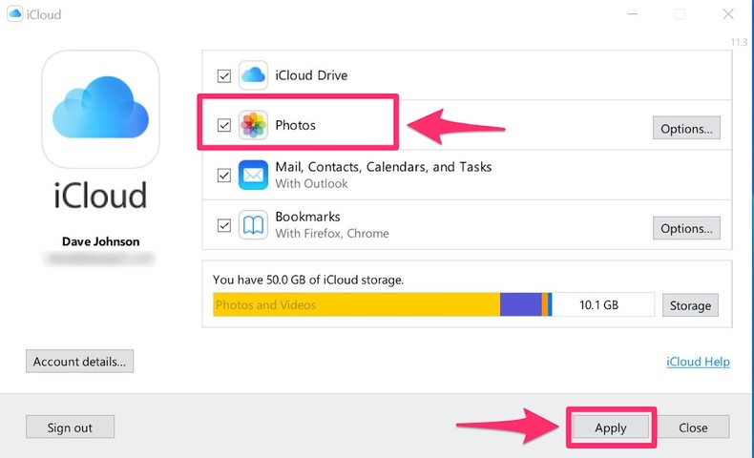Click the purple storage bar segment
Screen dimensions: 754x458
point(520,305)
